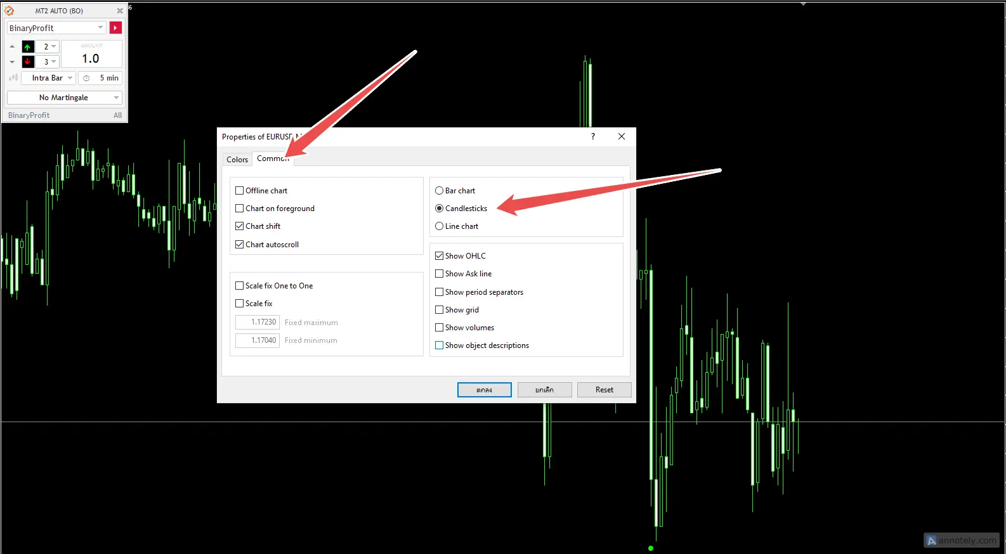Image resolution: width=1006 pixels, height=554 pixels.
Task: Click the MT2 gear logo icon
Action: click(9, 11)
